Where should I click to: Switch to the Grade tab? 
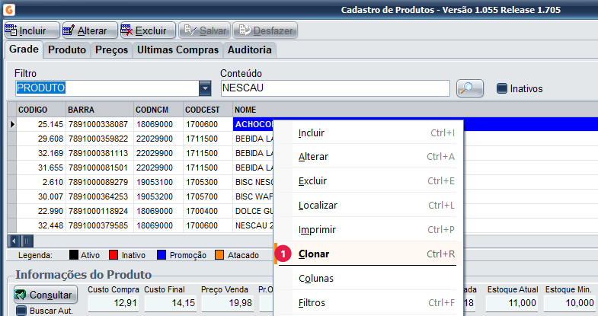point(24,49)
